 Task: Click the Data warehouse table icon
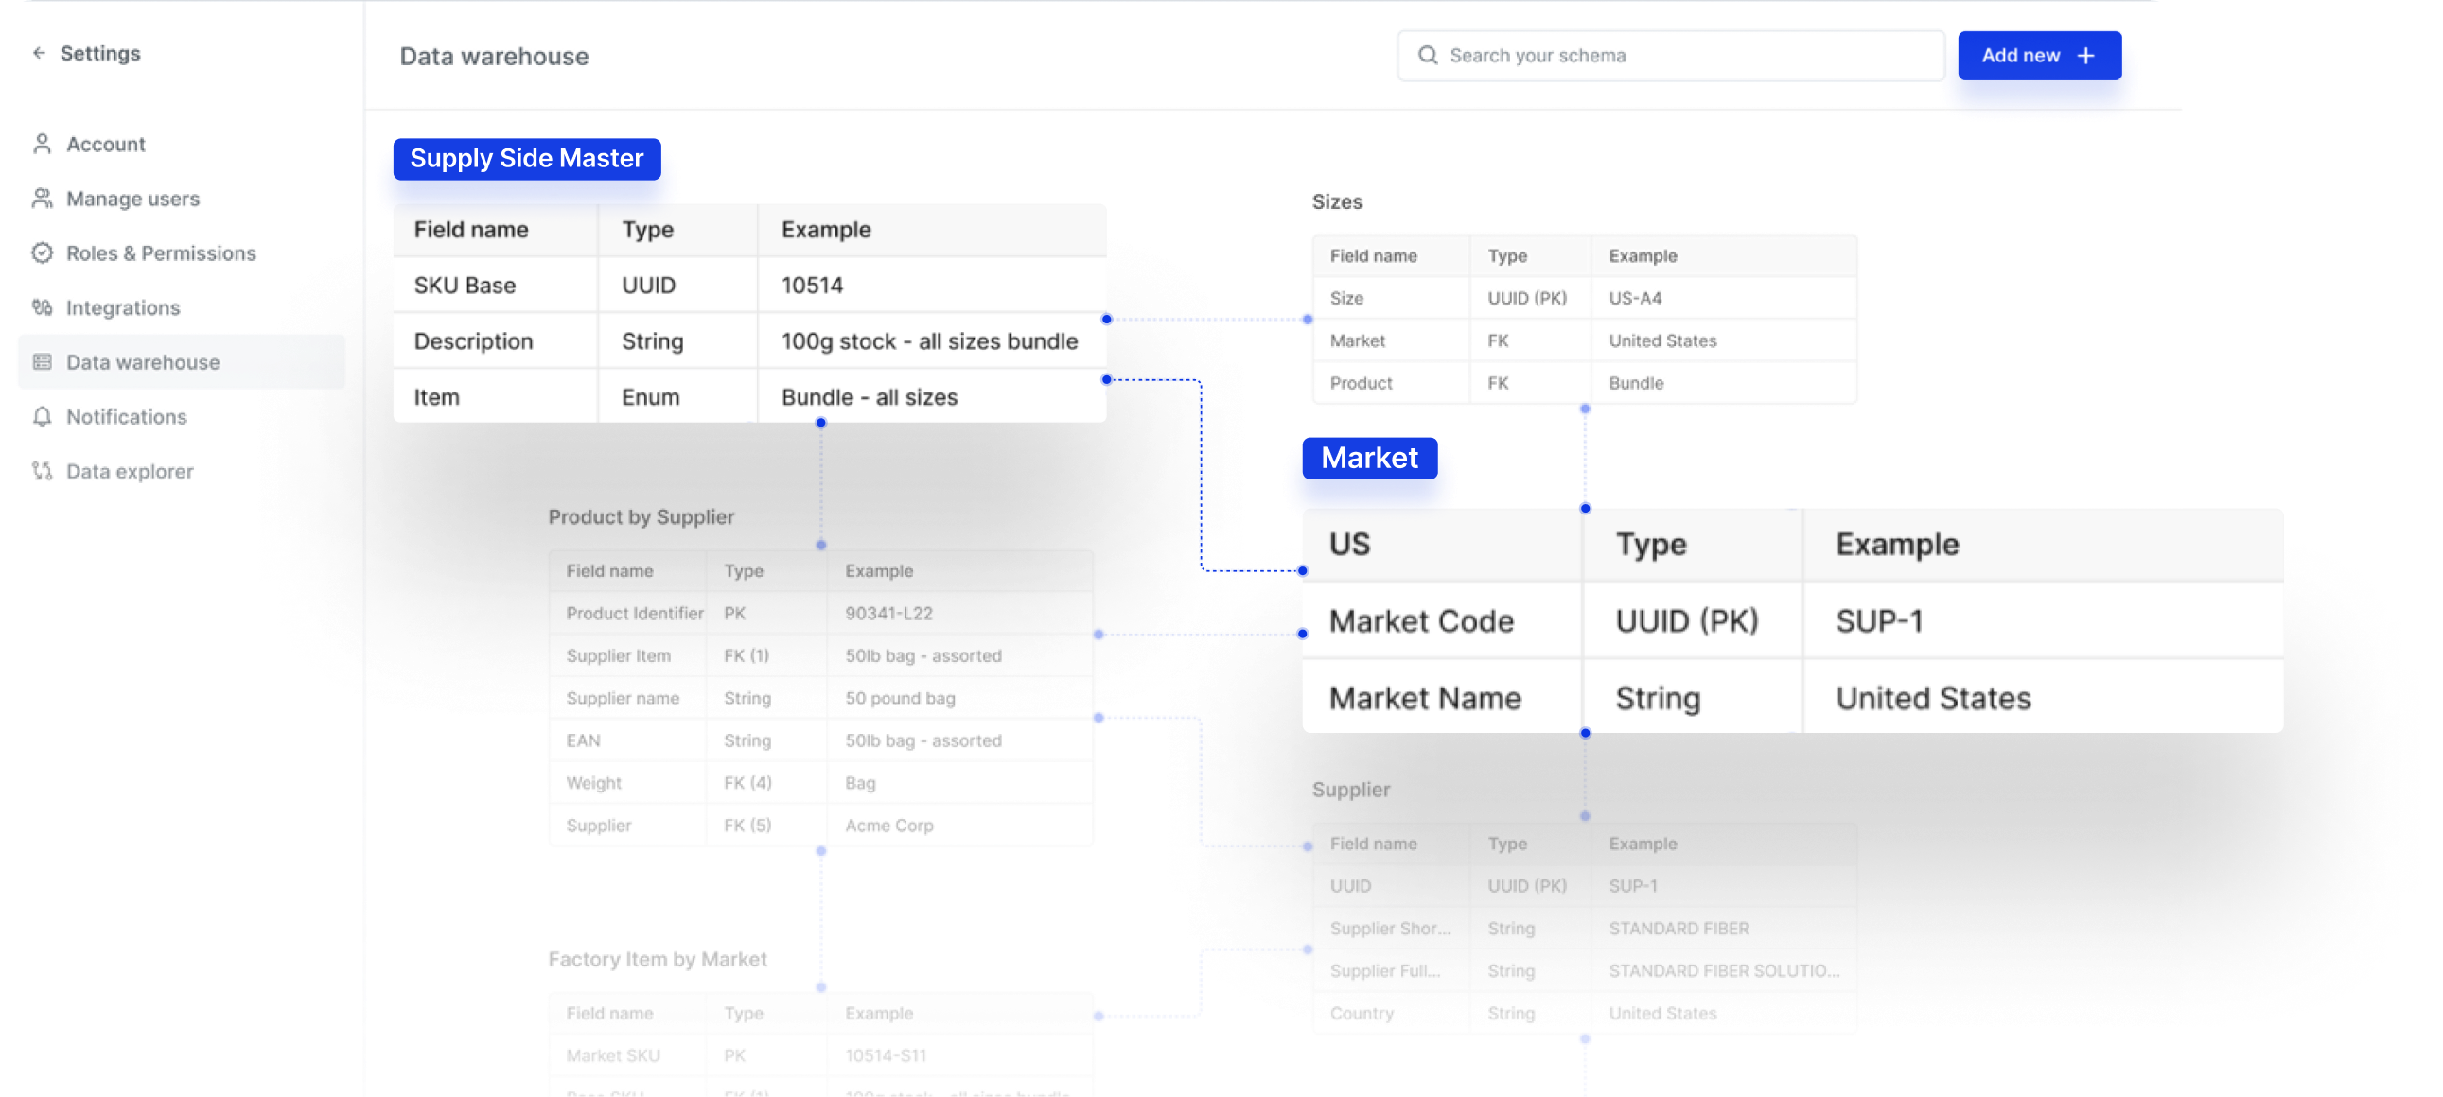pyautogui.click(x=42, y=362)
